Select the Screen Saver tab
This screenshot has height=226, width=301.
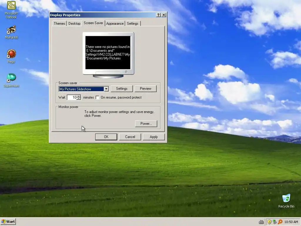click(x=93, y=23)
